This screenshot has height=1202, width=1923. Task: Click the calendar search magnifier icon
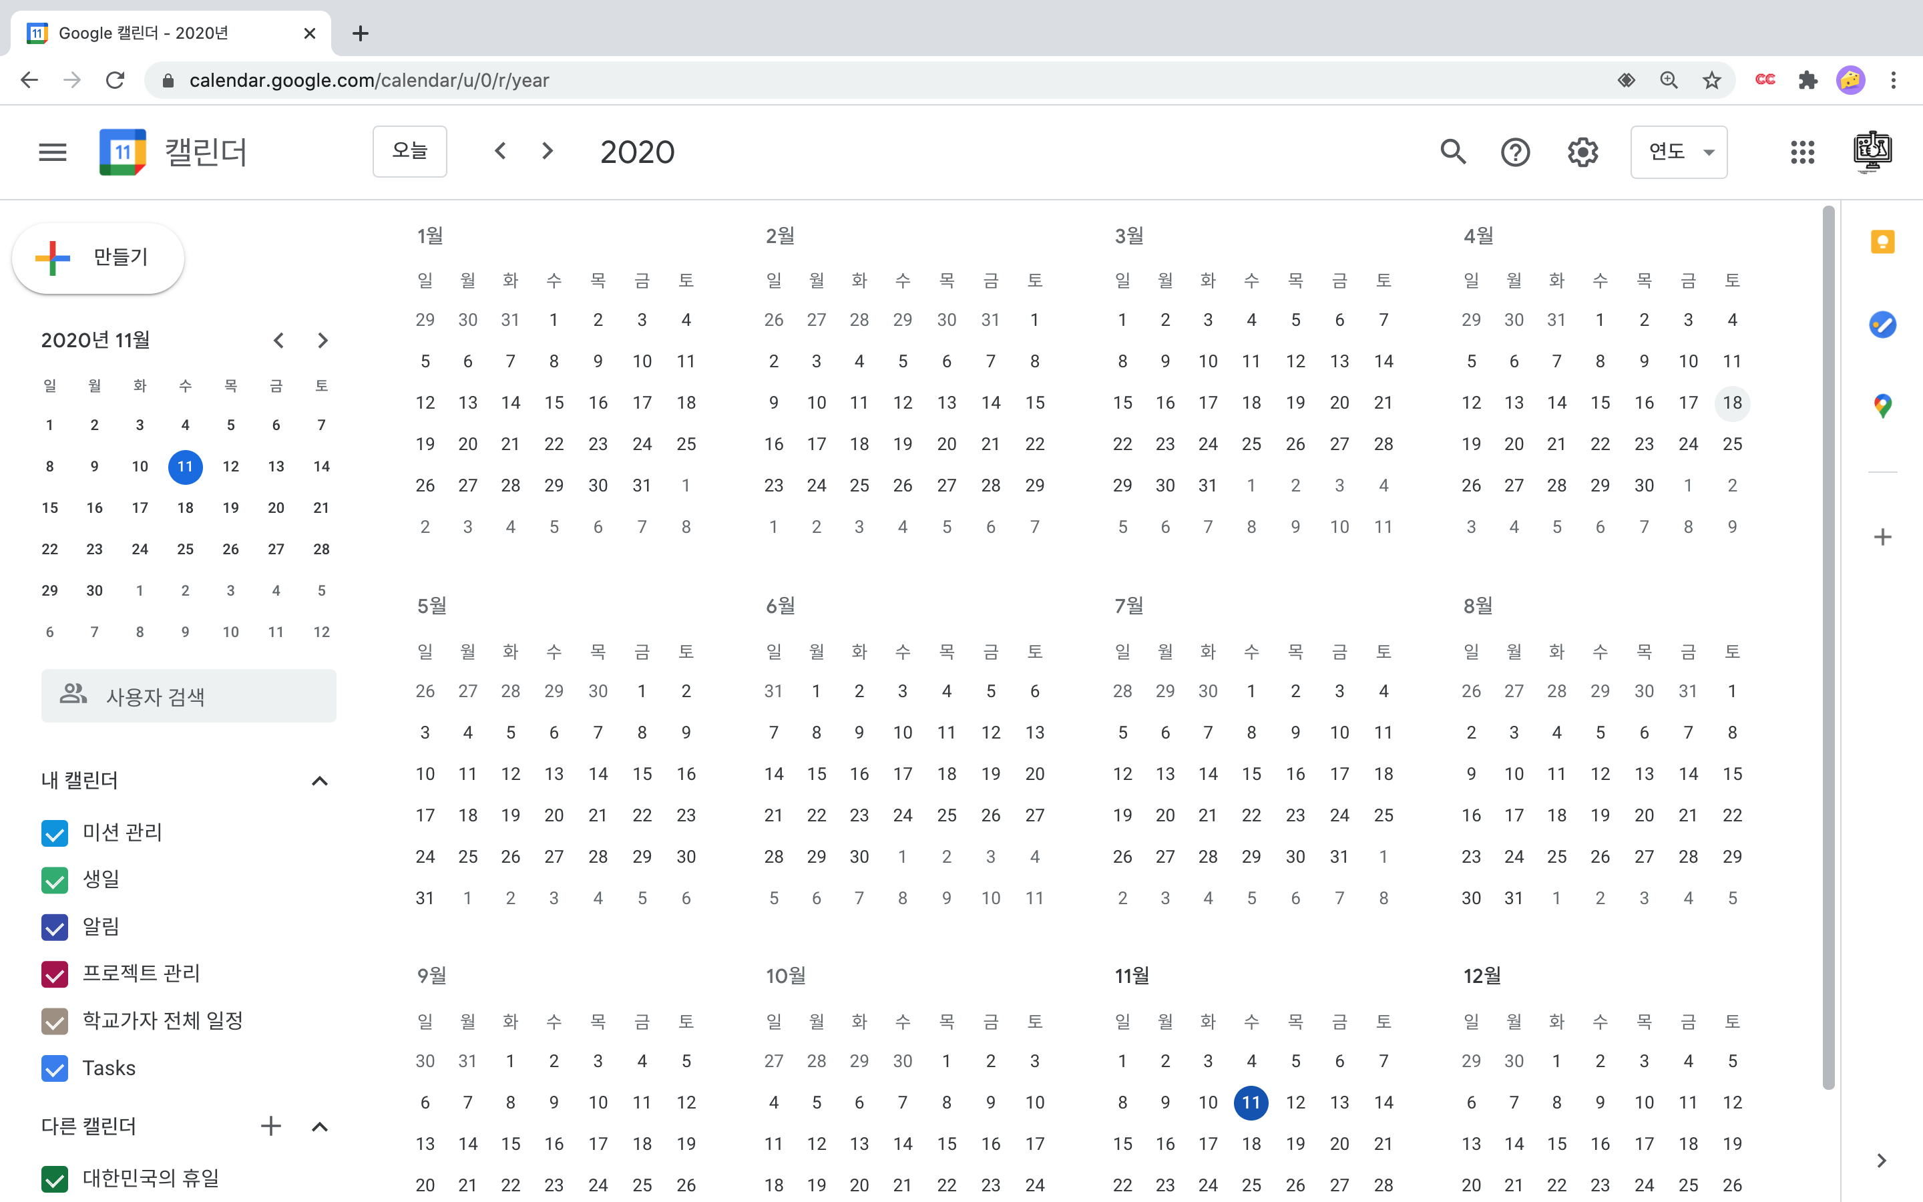click(x=1452, y=152)
